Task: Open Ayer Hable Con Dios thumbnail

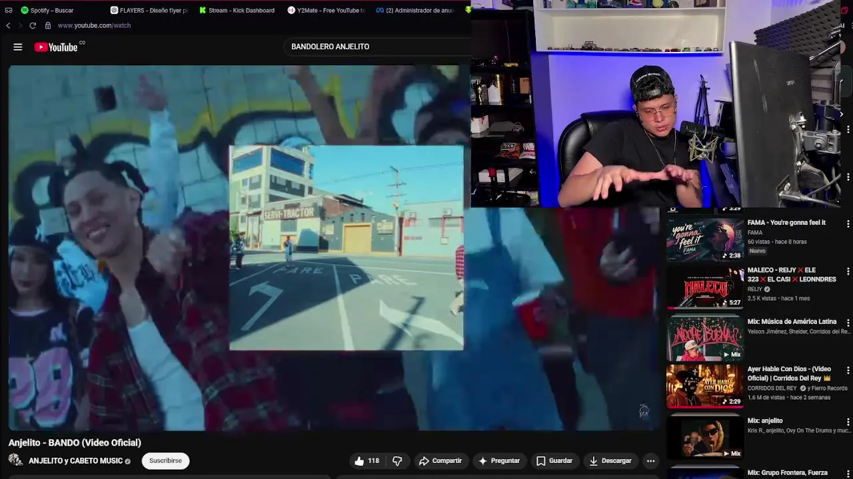Action: [705, 386]
